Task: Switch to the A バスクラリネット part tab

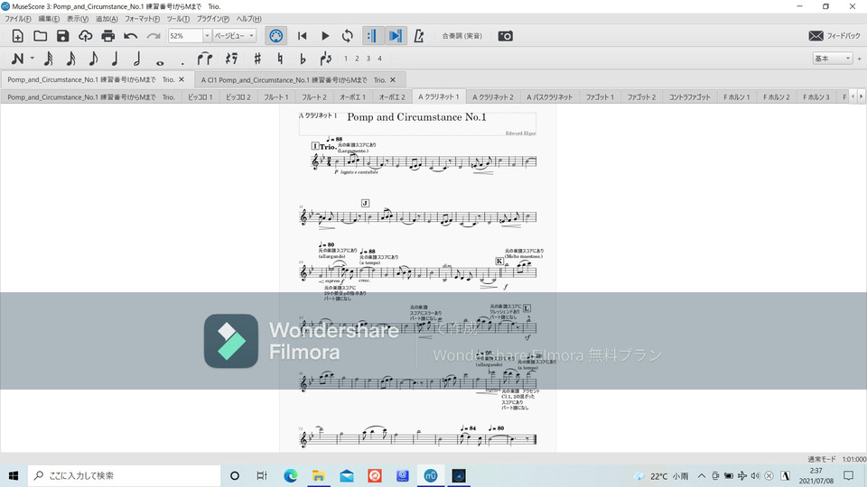Action: point(550,96)
